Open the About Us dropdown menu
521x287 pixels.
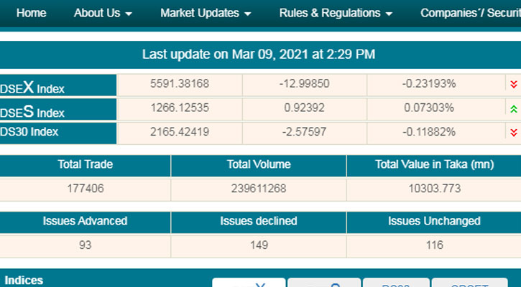103,13
